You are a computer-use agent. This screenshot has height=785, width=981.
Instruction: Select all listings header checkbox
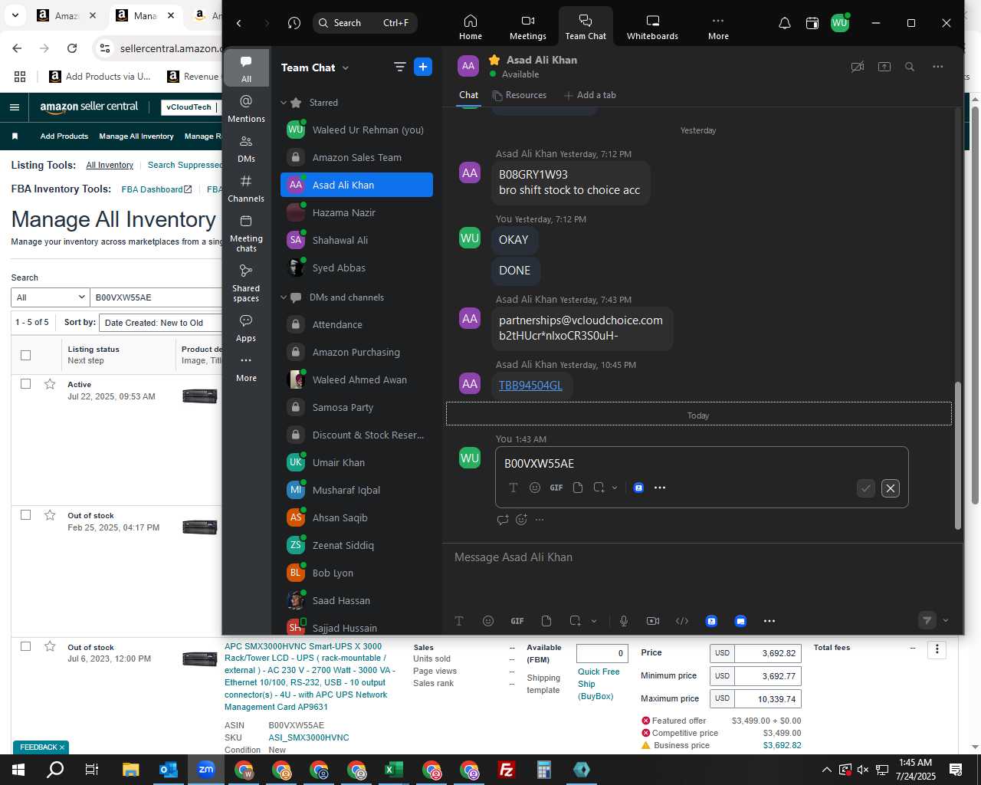25,355
